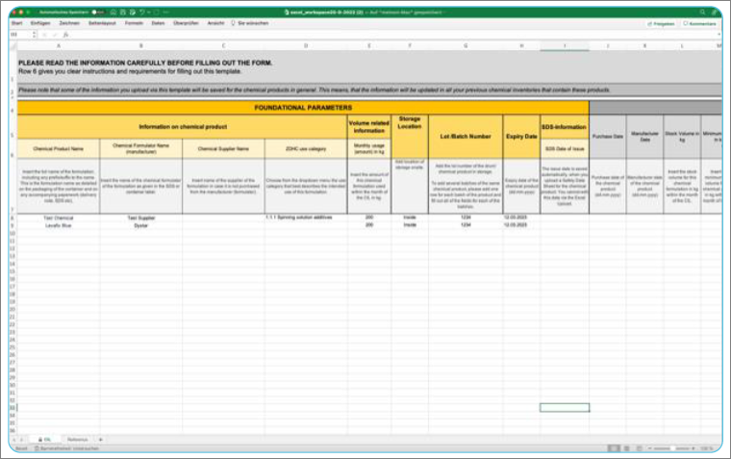
Task: Switch to Page Break Preview icon
Action: point(639,448)
